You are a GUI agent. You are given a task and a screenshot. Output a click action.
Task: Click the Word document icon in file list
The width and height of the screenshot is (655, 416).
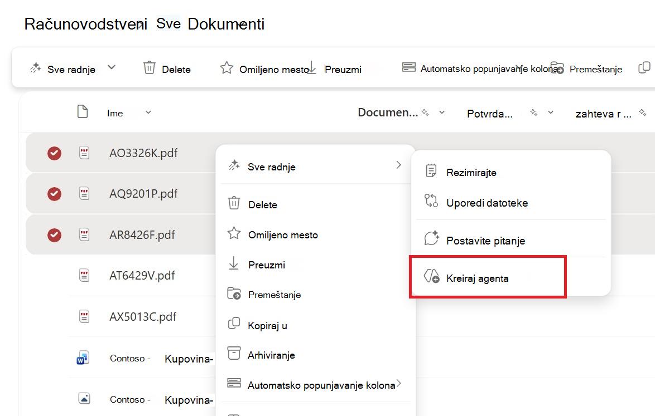[x=83, y=358]
